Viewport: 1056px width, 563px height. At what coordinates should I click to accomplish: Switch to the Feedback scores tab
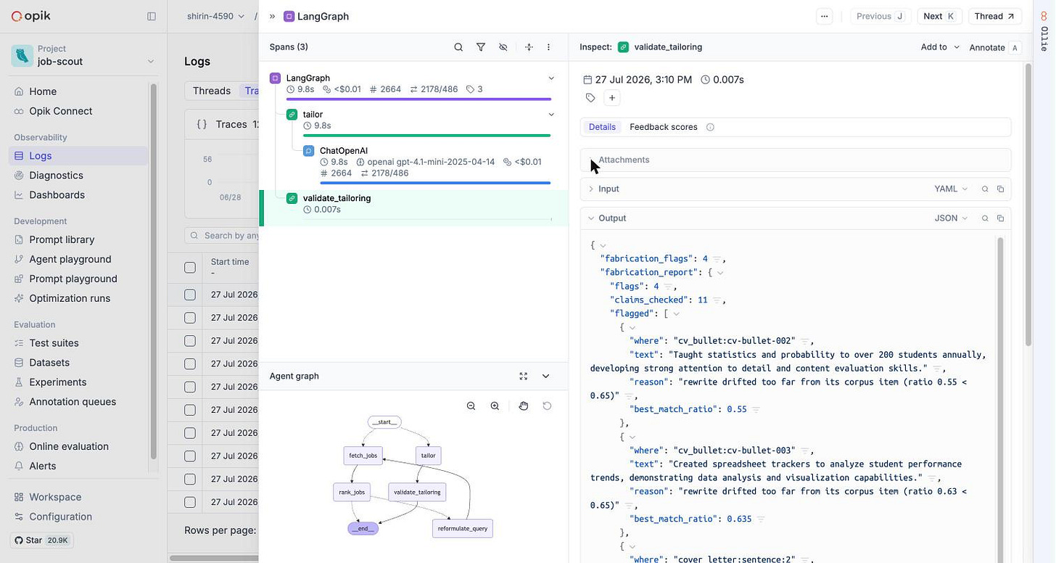tap(664, 127)
